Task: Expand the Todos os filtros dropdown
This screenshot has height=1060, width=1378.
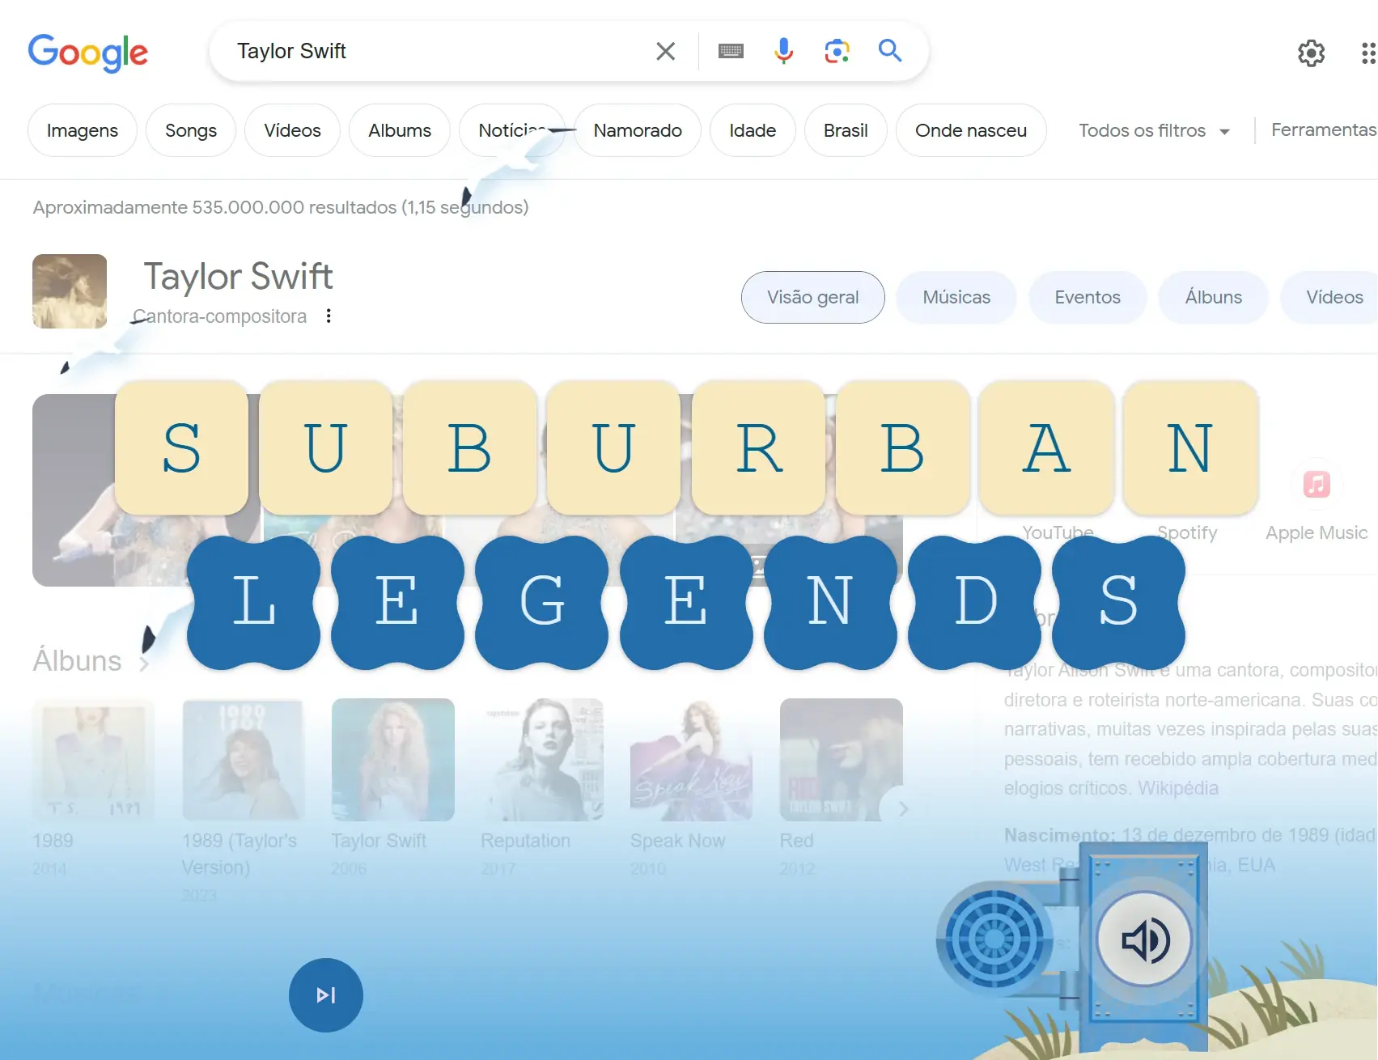Action: click(x=1154, y=130)
